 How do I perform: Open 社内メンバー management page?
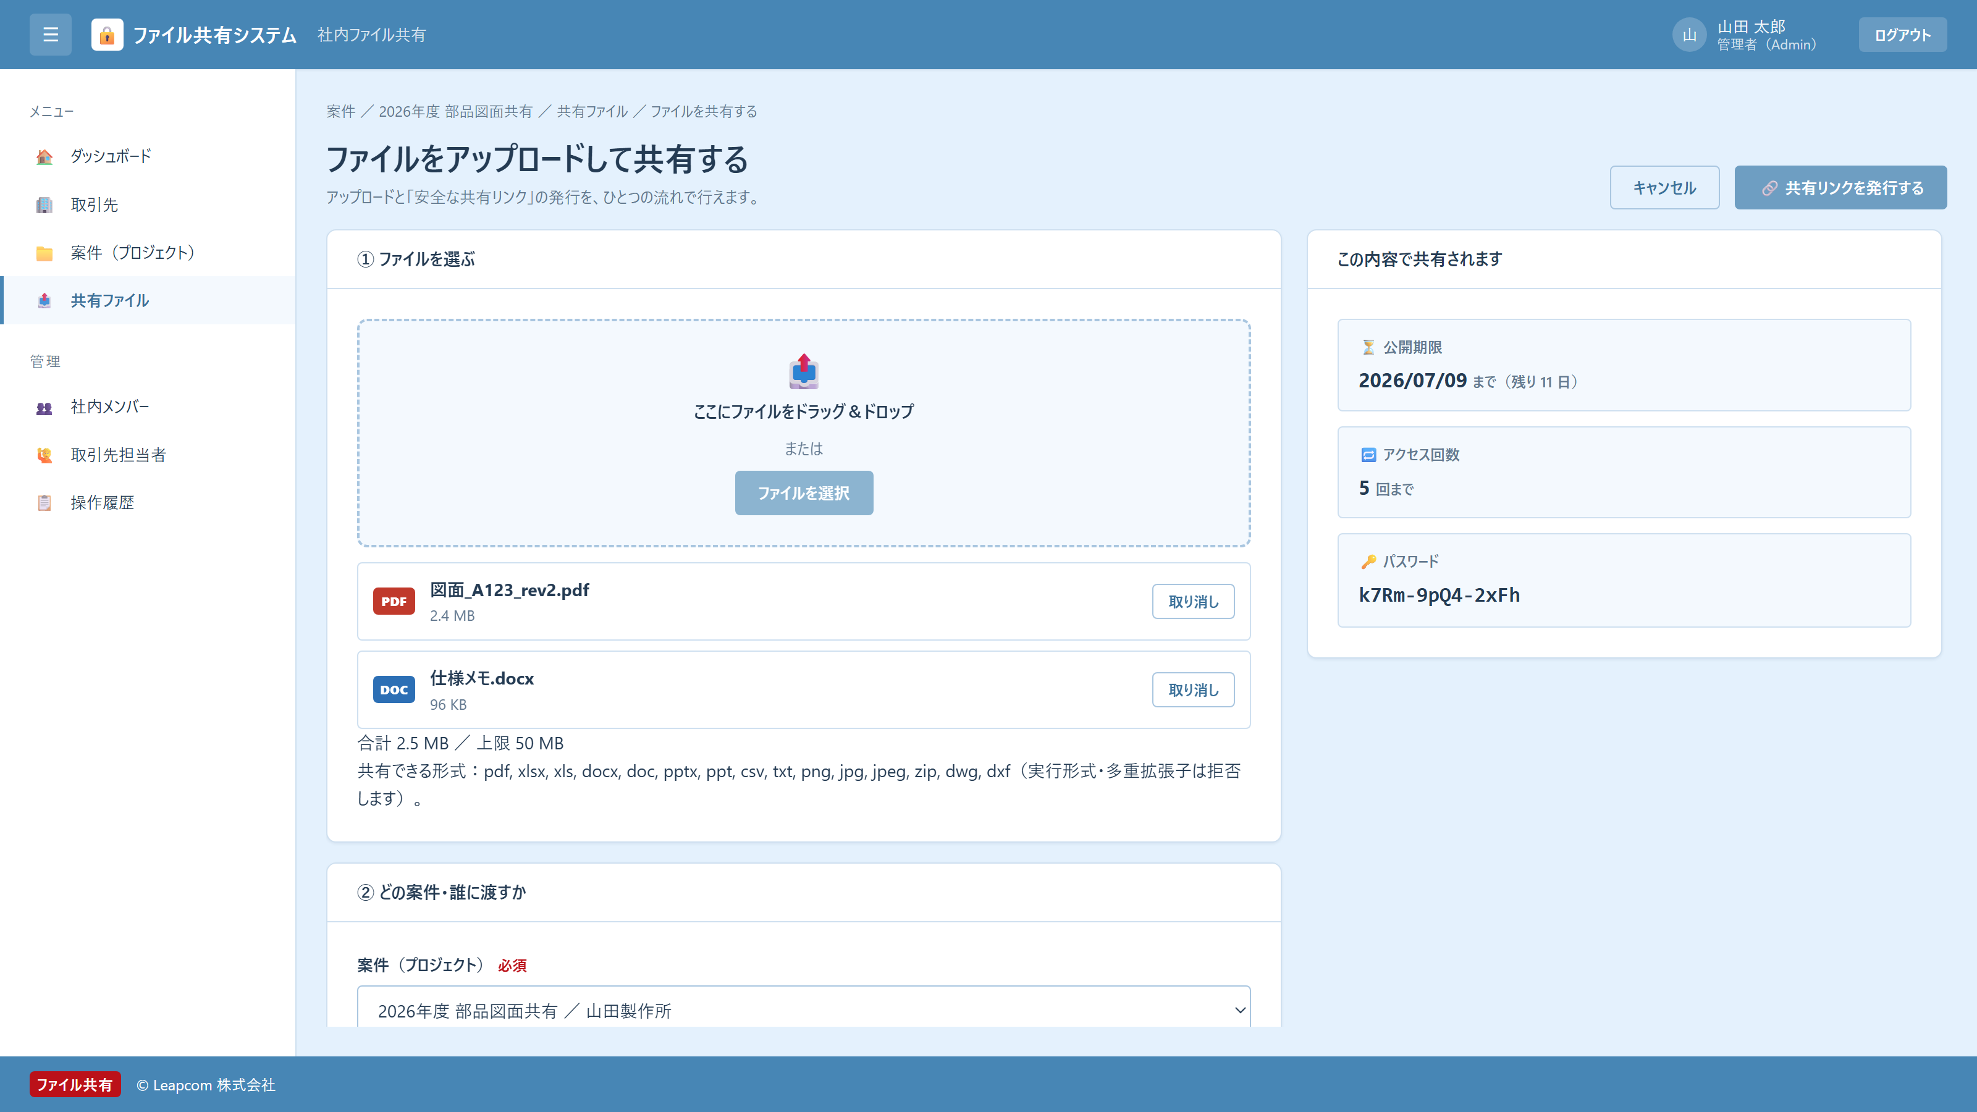coord(149,408)
